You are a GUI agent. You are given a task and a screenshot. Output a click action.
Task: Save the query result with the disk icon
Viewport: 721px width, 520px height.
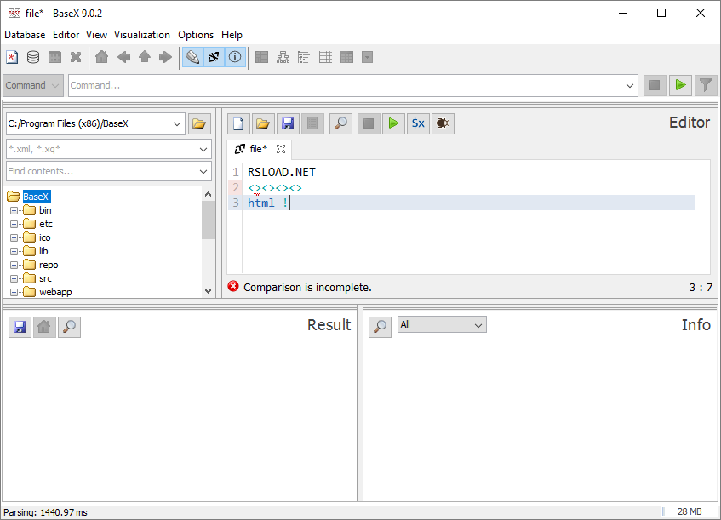19,327
